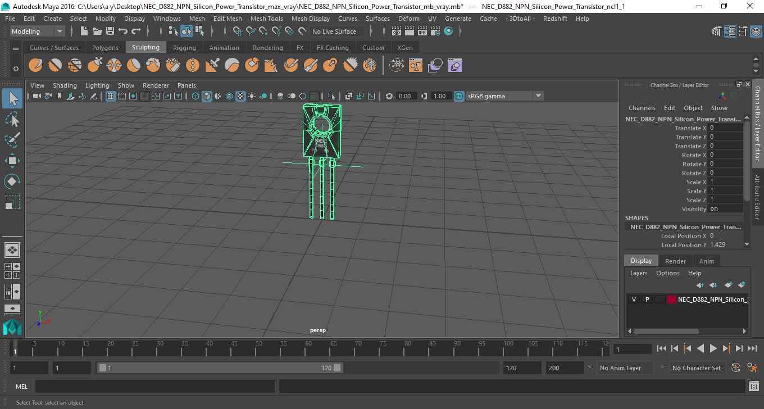
Task: Select the Foamy sculpt tool
Action: tap(153, 66)
